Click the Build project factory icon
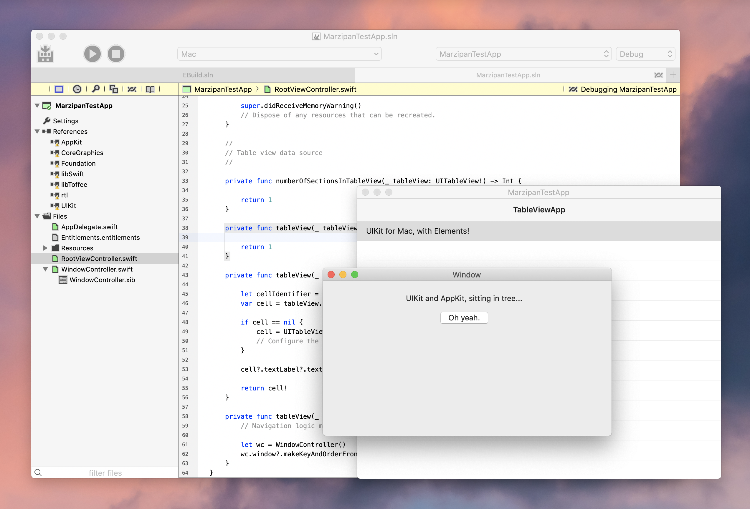The height and width of the screenshot is (509, 750). click(x=45, y=54)
